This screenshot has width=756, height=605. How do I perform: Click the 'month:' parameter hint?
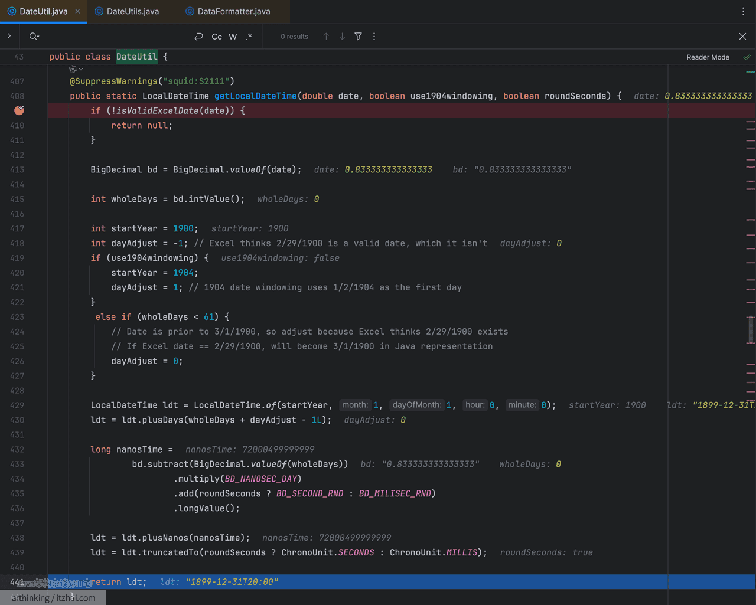(x=355, y=405)
